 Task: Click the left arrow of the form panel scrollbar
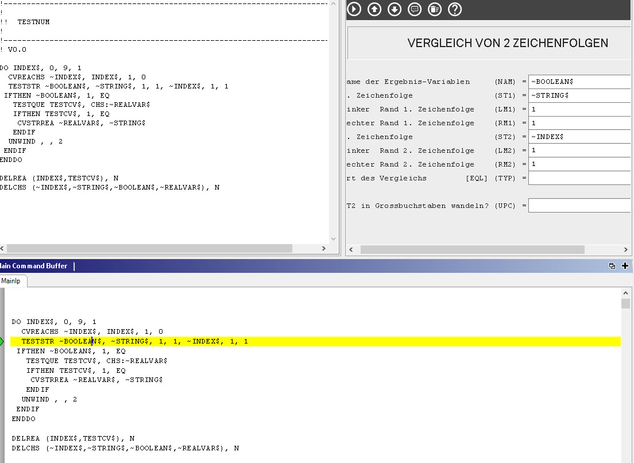point(351,249)
